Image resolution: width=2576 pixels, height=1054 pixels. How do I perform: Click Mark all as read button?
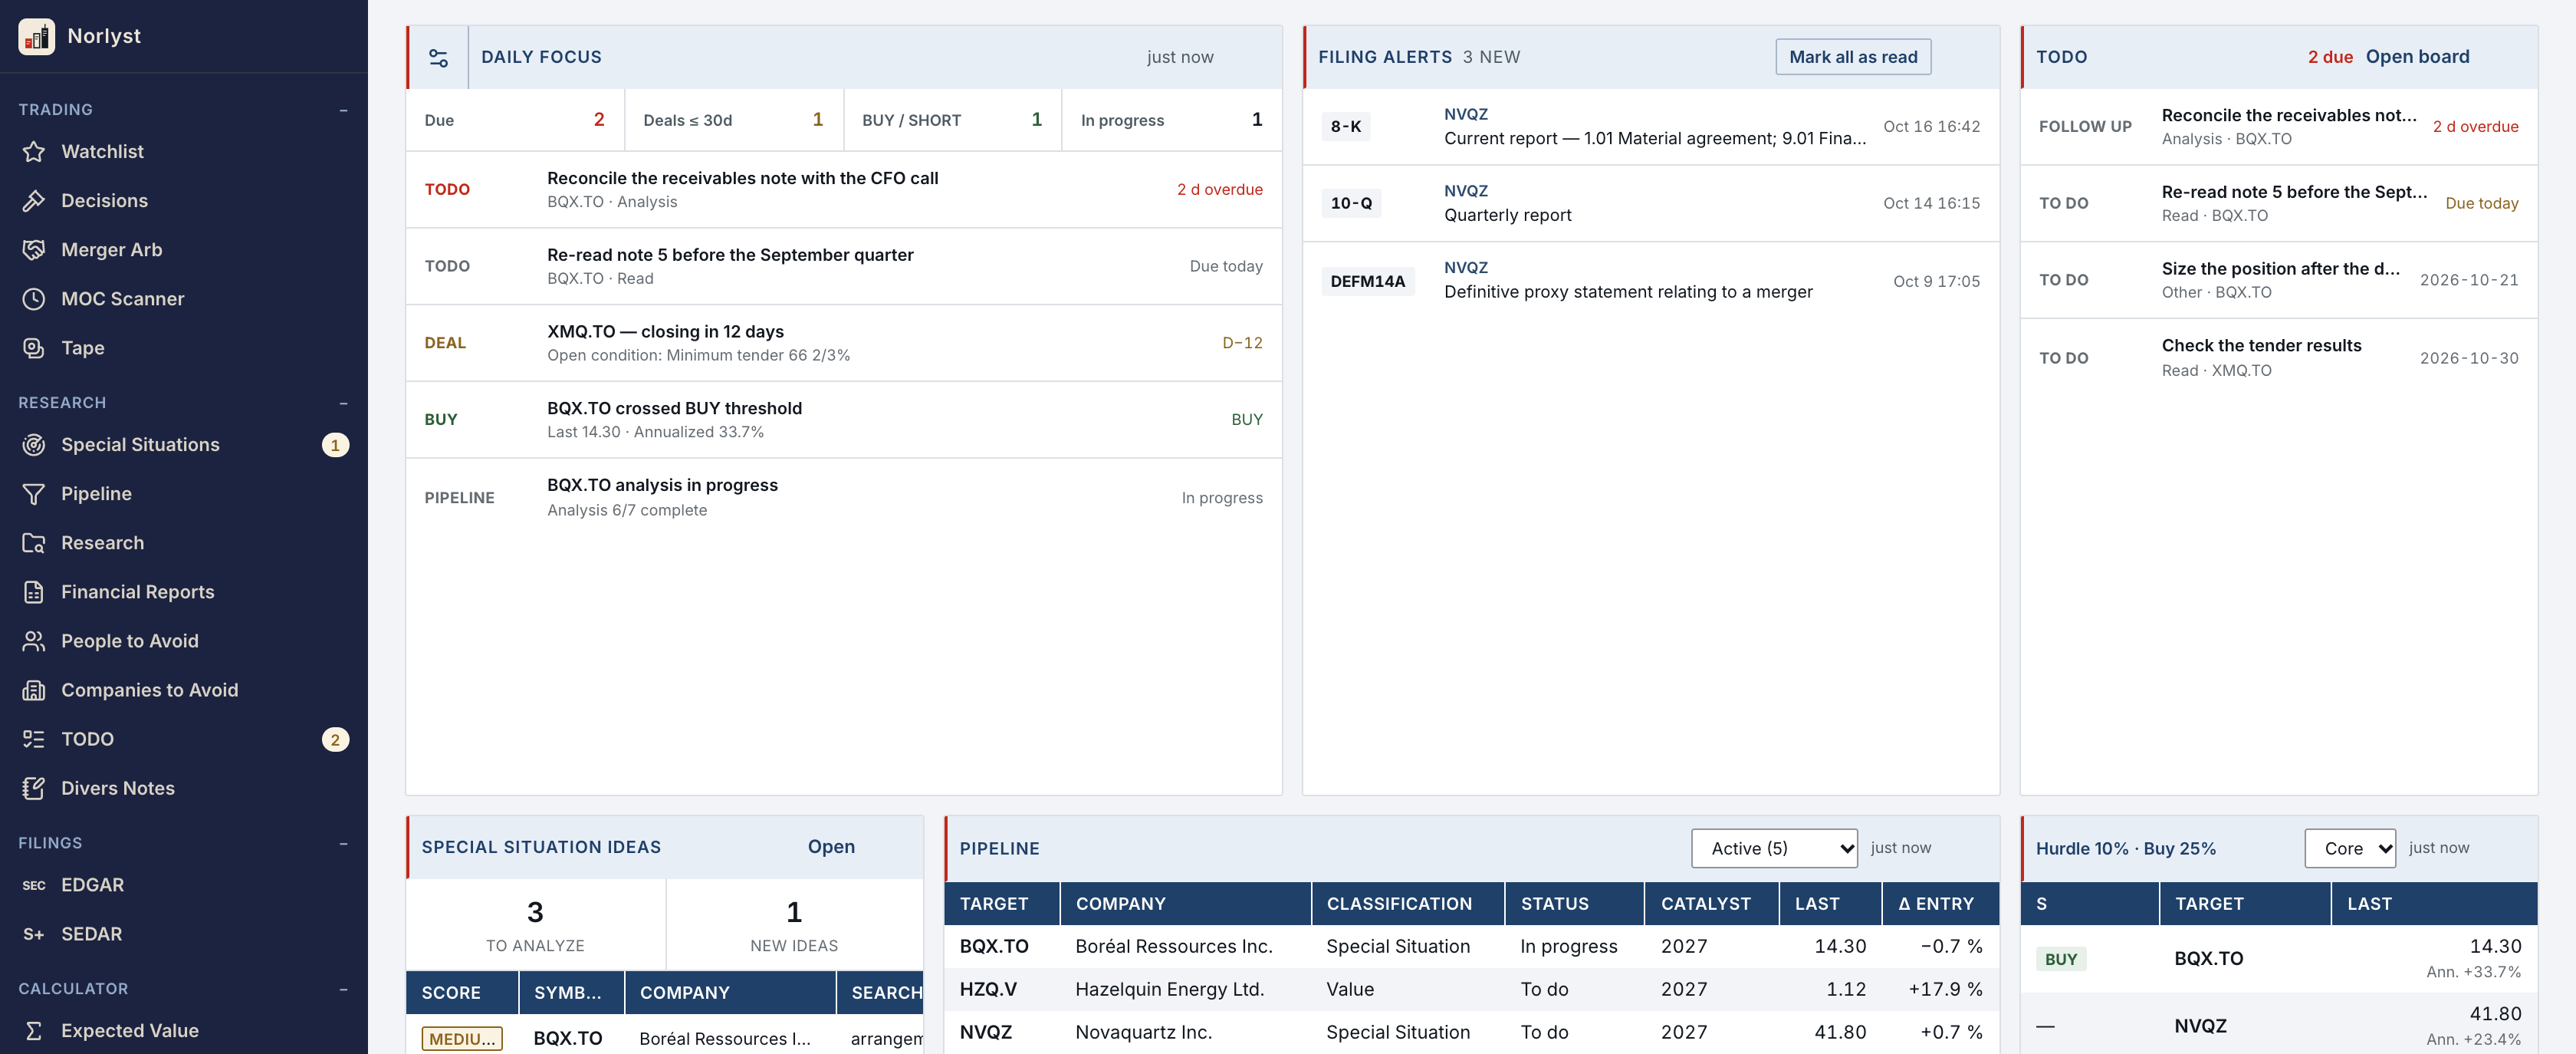(1853, 57)
